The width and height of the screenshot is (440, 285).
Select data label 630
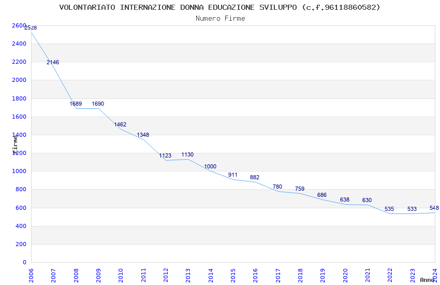pos(367,200)
